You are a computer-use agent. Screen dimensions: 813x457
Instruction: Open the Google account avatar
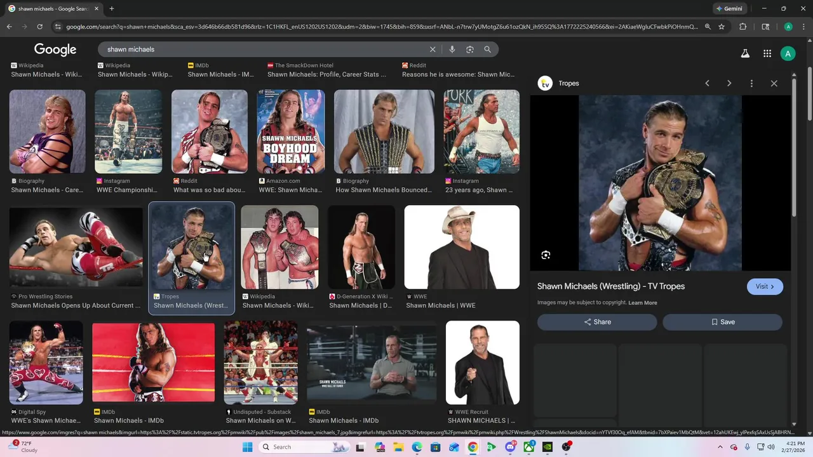788,54
